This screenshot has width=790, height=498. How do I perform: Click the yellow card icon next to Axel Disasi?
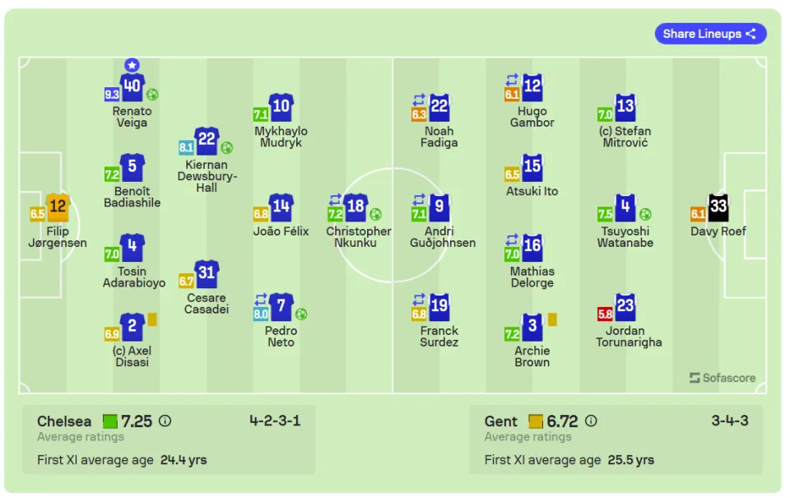tap(152, 319)
